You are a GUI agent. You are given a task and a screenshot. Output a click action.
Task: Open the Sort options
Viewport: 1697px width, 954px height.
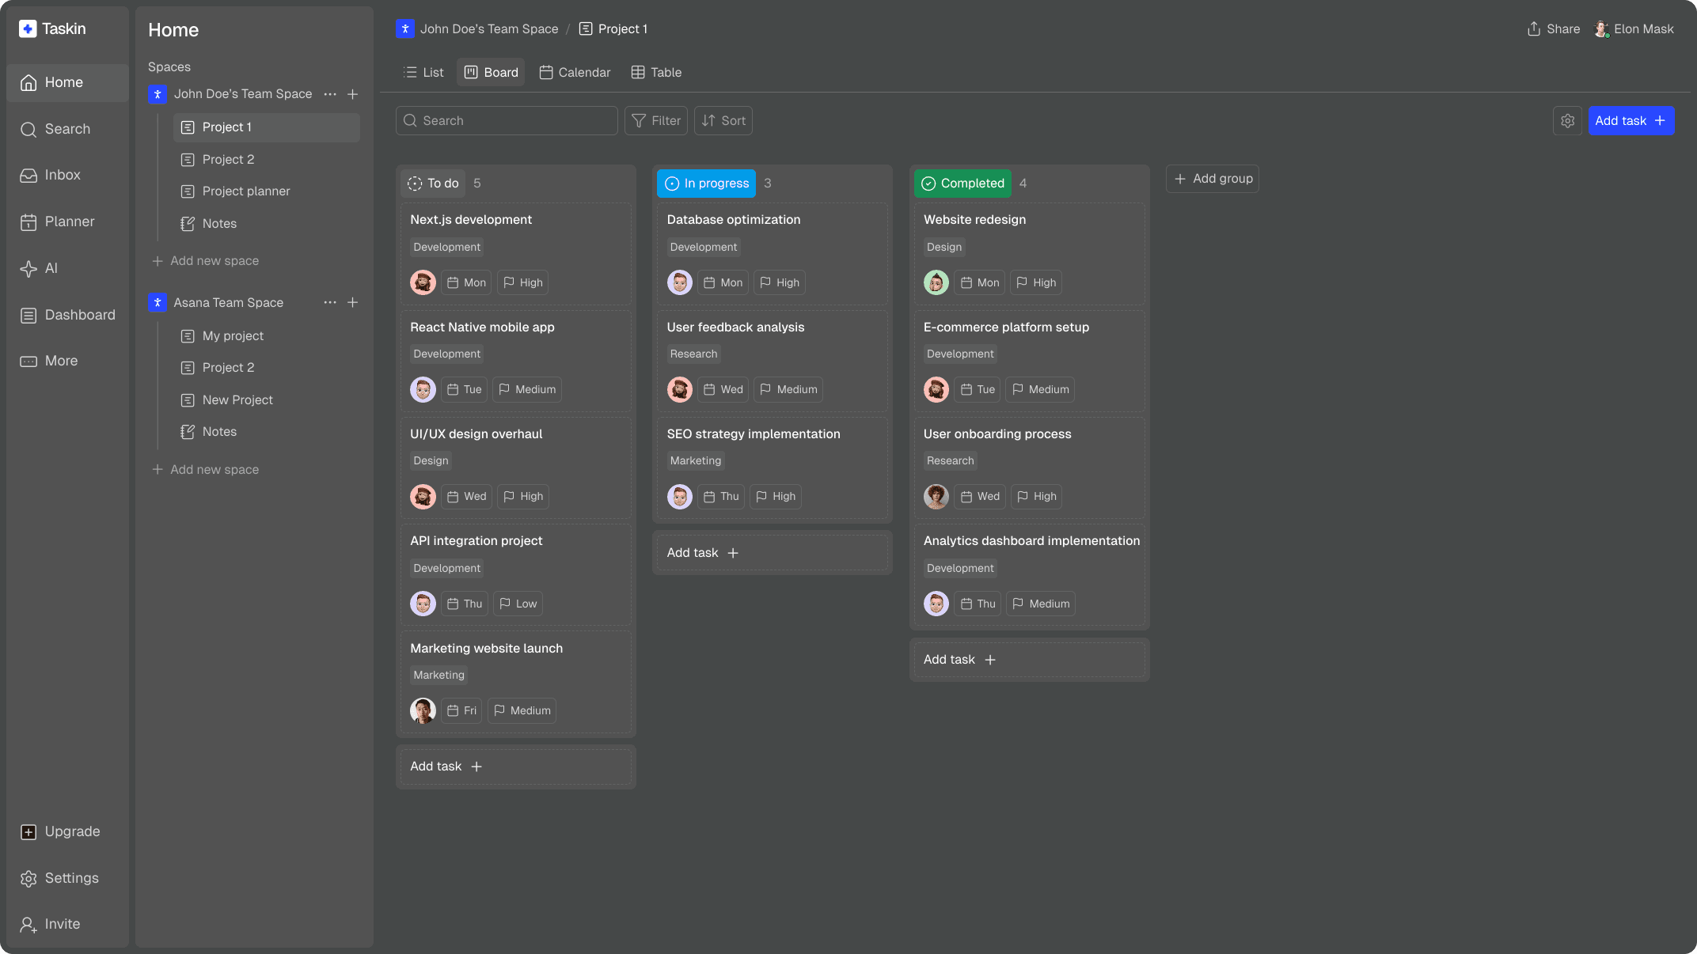pos(723,120)
